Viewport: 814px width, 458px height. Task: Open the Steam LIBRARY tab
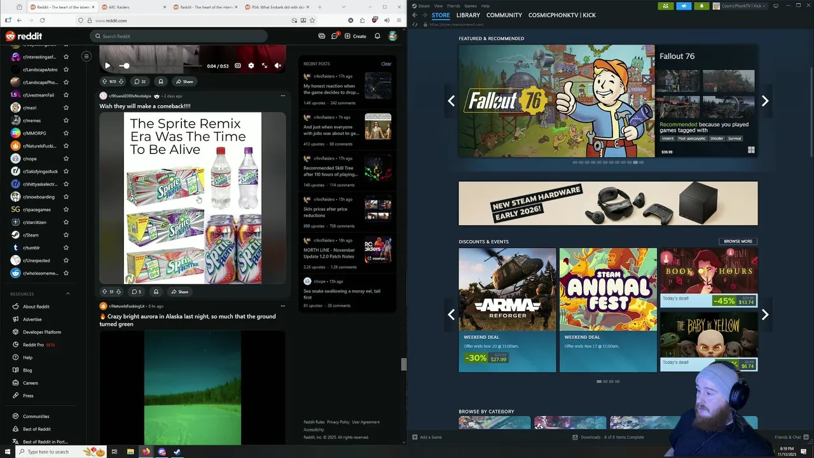[x=468, y=15]
